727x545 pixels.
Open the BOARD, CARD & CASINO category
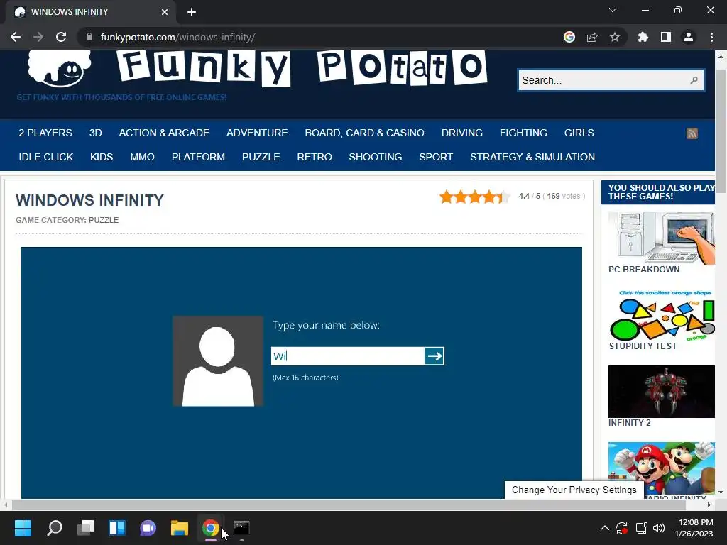(x=364, y=133)
